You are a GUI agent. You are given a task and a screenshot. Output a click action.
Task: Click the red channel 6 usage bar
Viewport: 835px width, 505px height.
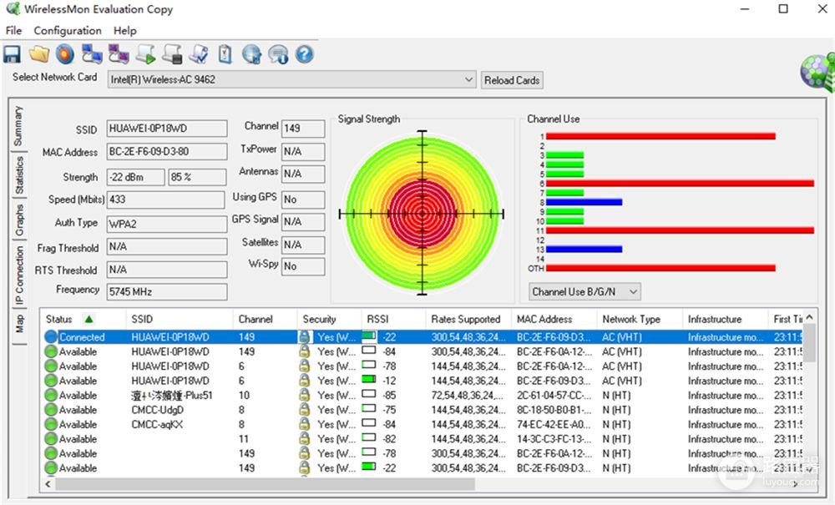pyautogui.click(x=680, y=183)
